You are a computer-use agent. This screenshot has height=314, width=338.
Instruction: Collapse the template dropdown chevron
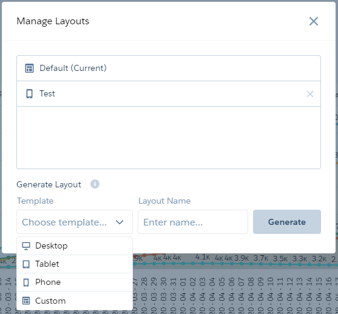coord(120,222)
